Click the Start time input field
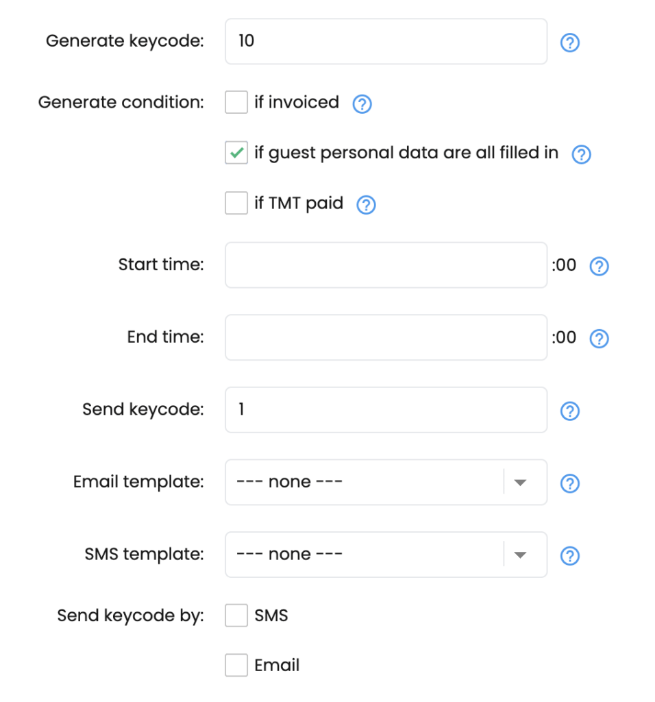655x702 pixels. [386, 265]
